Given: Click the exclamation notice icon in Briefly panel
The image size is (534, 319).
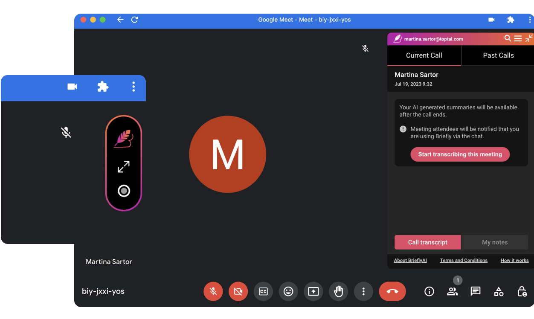Looking at the screenshot, I should coord(403,129).
